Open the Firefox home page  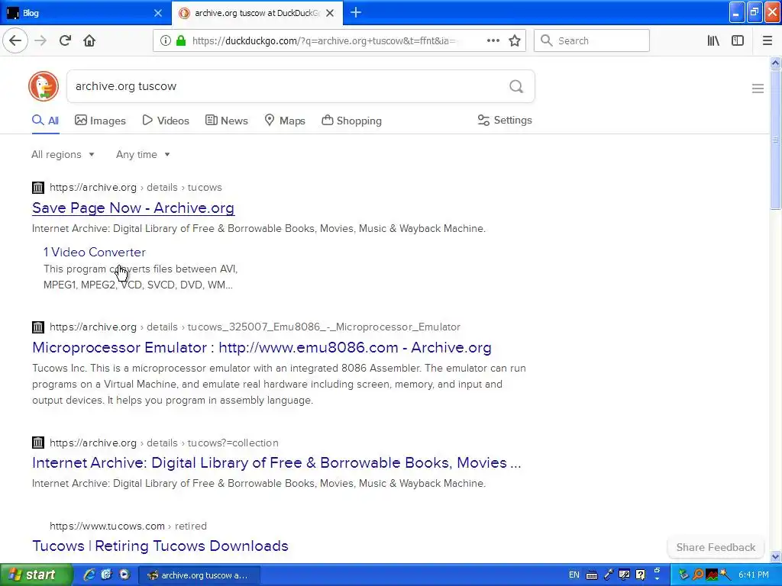[89, 40]
